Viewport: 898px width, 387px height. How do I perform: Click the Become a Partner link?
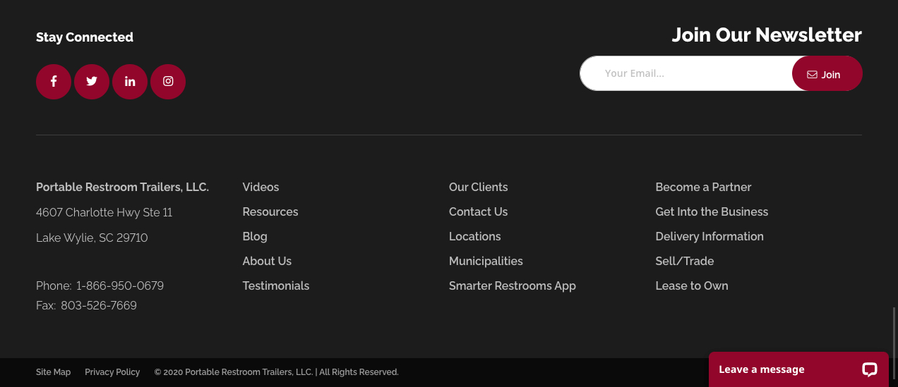[x=703, y=187]
